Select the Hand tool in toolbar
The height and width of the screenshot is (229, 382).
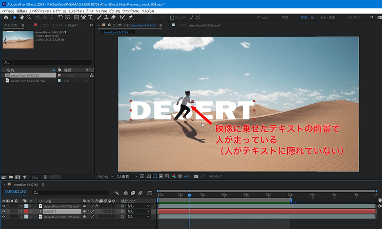click(22, 17)
